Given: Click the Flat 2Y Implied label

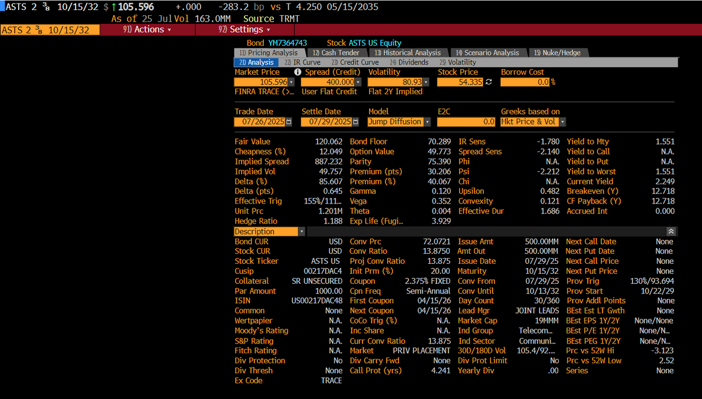Looking at the screenshot, I should (395, 92).
